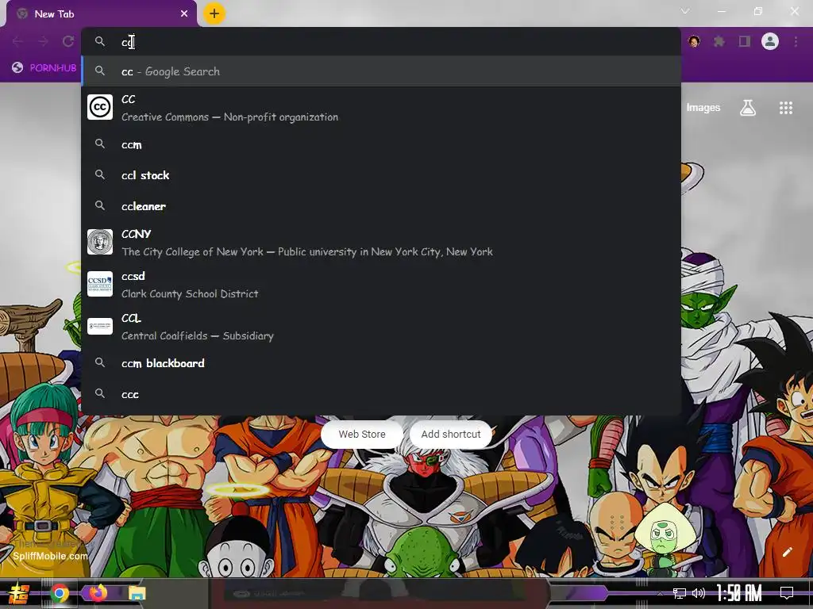Select the New Tab tab

[101, 14]
